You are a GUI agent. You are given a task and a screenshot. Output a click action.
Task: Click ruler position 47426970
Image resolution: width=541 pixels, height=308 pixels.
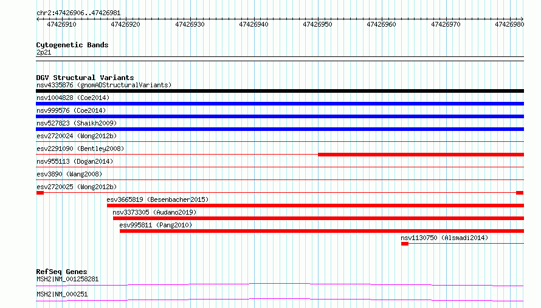[x=446, y=24]
